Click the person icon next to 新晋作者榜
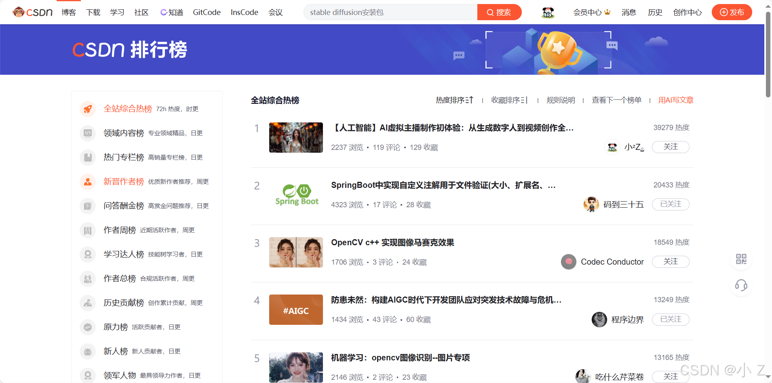Viewport: 772px width, 383px height. [x=88, y=181]
